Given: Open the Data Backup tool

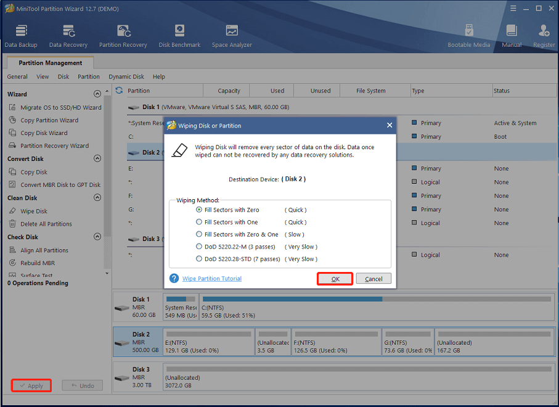Looking at the screenshot, I should (21, 36).
